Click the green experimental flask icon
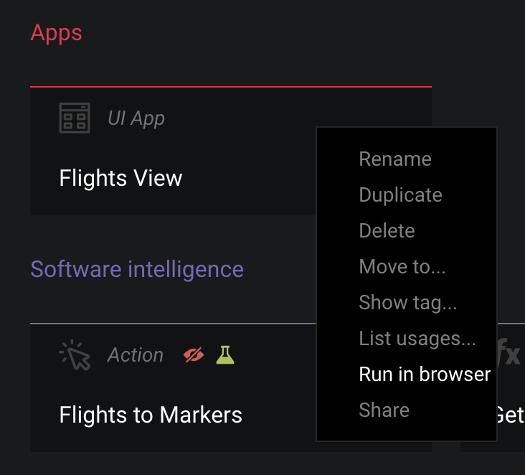 pyautogui.click(x=225, y=354)
